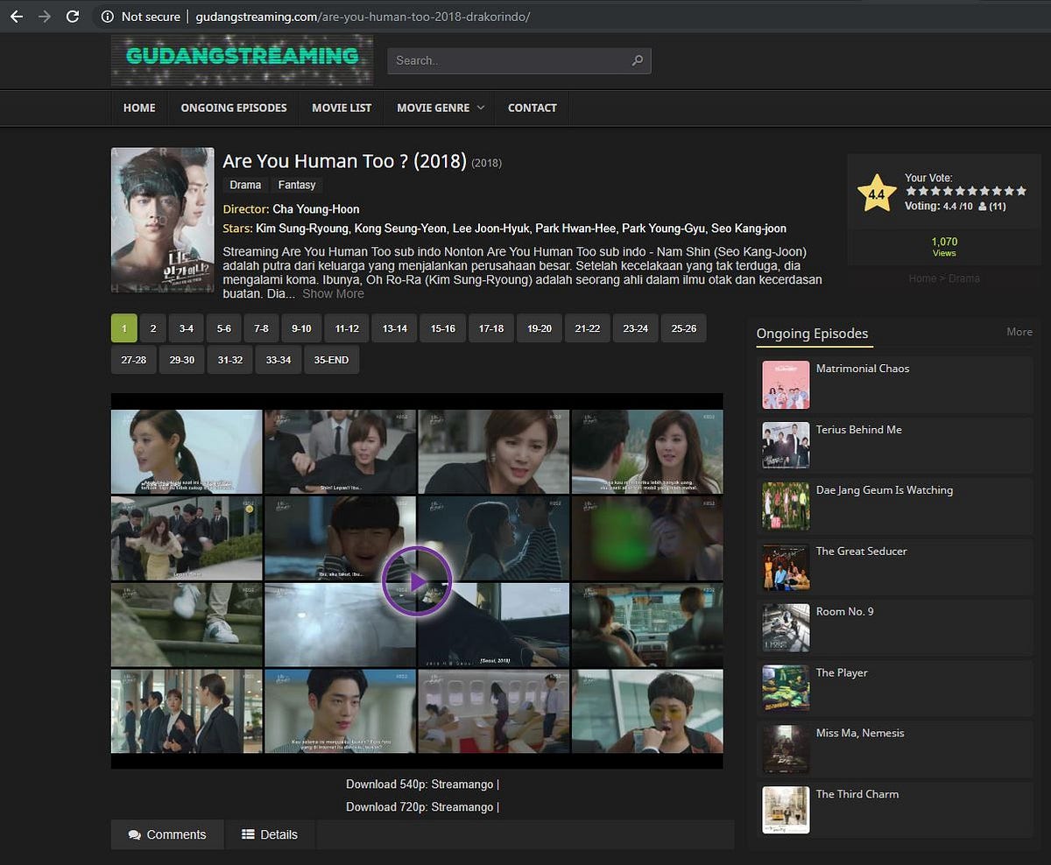Open Miss Ma, Nemesis title
Viewport: 1051px width, 865px height.
pyautogui.click(x=860, y=733)
